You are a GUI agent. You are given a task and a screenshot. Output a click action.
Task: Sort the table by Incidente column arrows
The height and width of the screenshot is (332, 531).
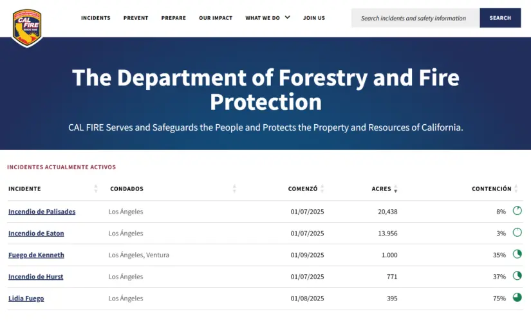[96, 189]
